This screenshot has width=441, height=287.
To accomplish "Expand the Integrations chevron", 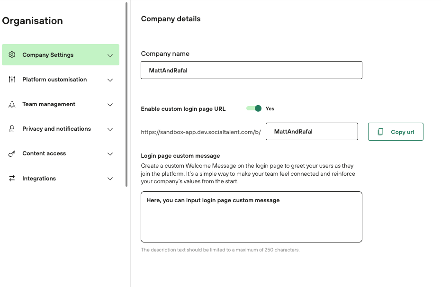I will tap(110, 179).
